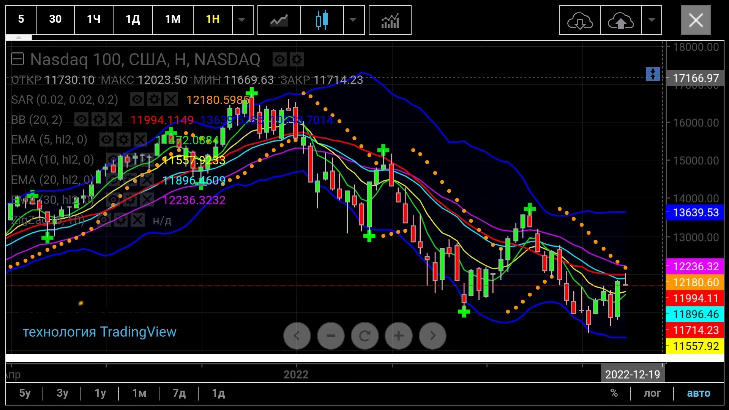Set range to 1д
729x410 pixels.
[218, 393]
